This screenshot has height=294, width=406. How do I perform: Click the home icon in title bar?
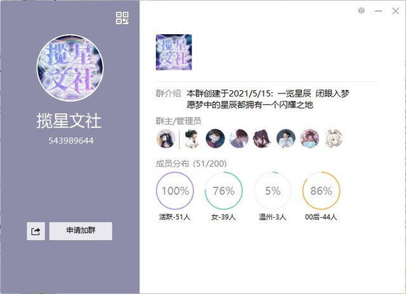coord(361,11)
